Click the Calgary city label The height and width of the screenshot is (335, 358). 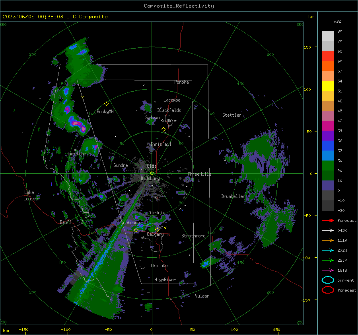coord(155,234)
